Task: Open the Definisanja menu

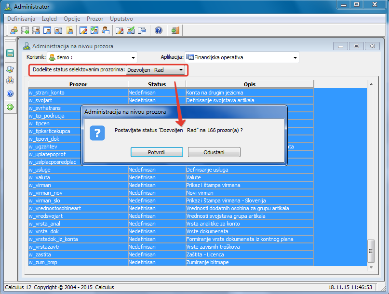Action: pyautogui.click(x=21, y=19)
